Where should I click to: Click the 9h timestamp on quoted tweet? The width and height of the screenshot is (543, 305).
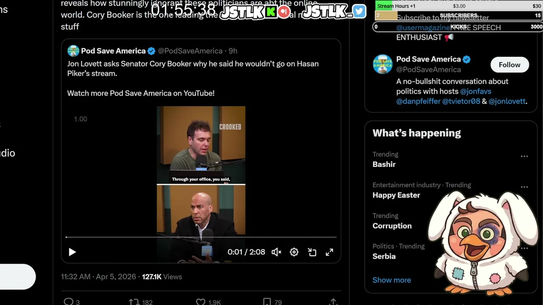[x=233, y=51]
